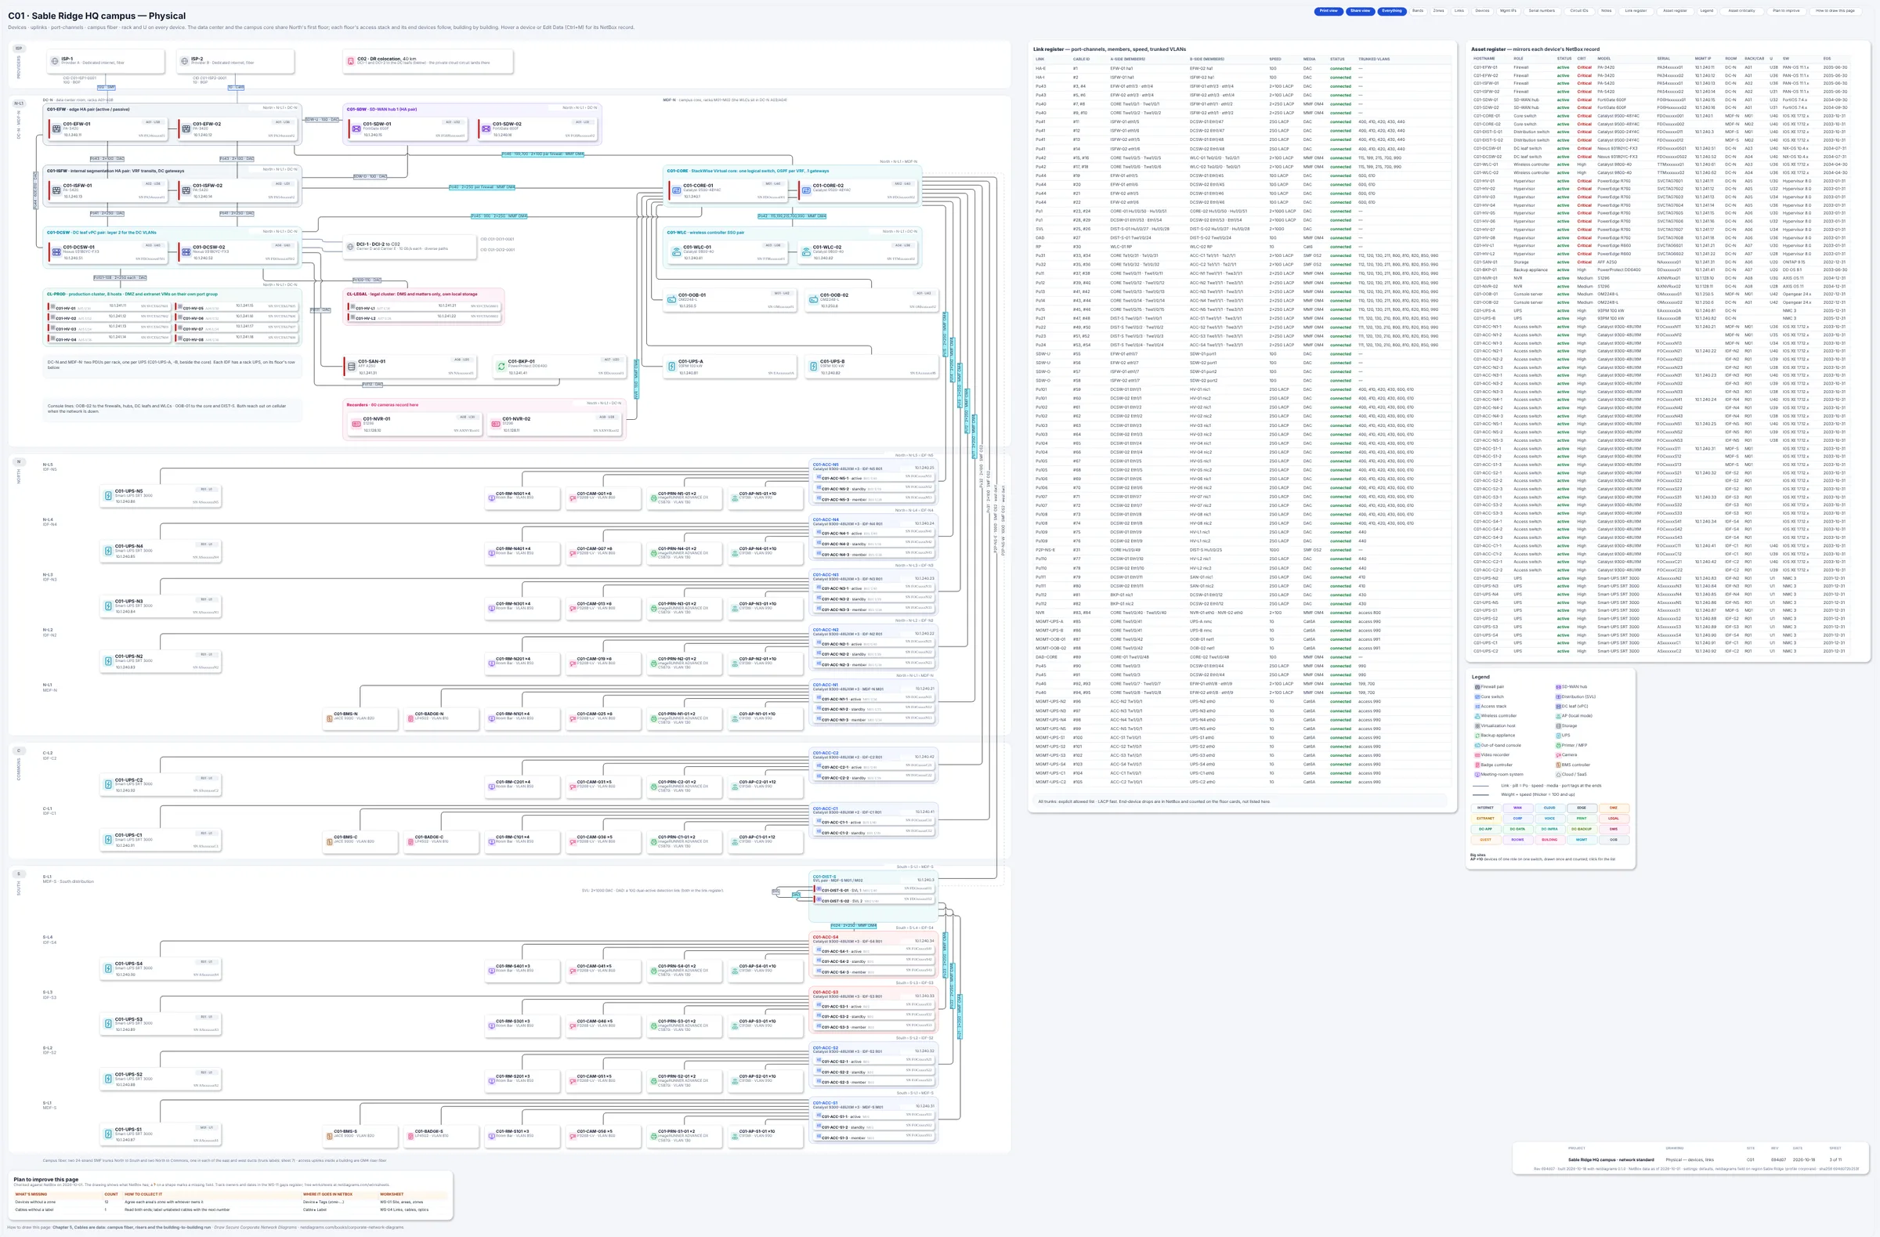Open How to draw this page
This screenshot has height=1237, width=1880.
coord(1835,11)
